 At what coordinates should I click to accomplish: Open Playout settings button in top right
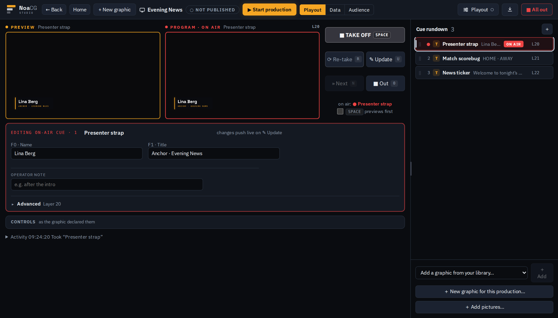click(x=478, y=10)
